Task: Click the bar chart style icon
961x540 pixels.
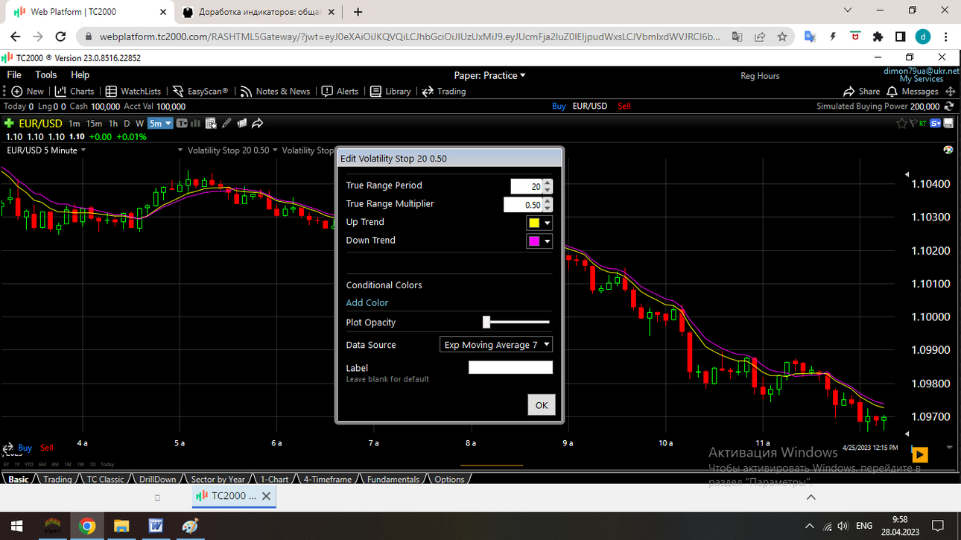Action: click(x=195, y=123)
